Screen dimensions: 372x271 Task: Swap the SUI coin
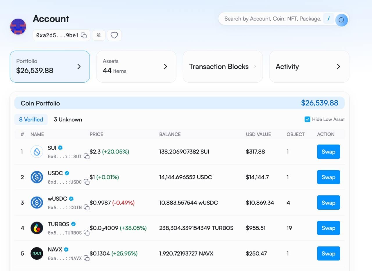point(328,152)
